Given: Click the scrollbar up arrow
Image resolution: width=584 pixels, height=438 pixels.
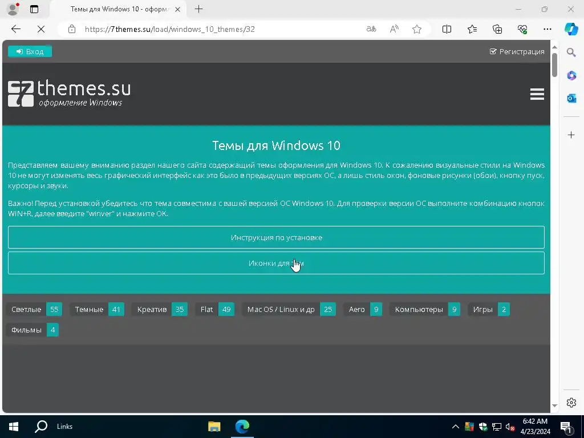Looking at the screenshot, I should coord(554,47).
